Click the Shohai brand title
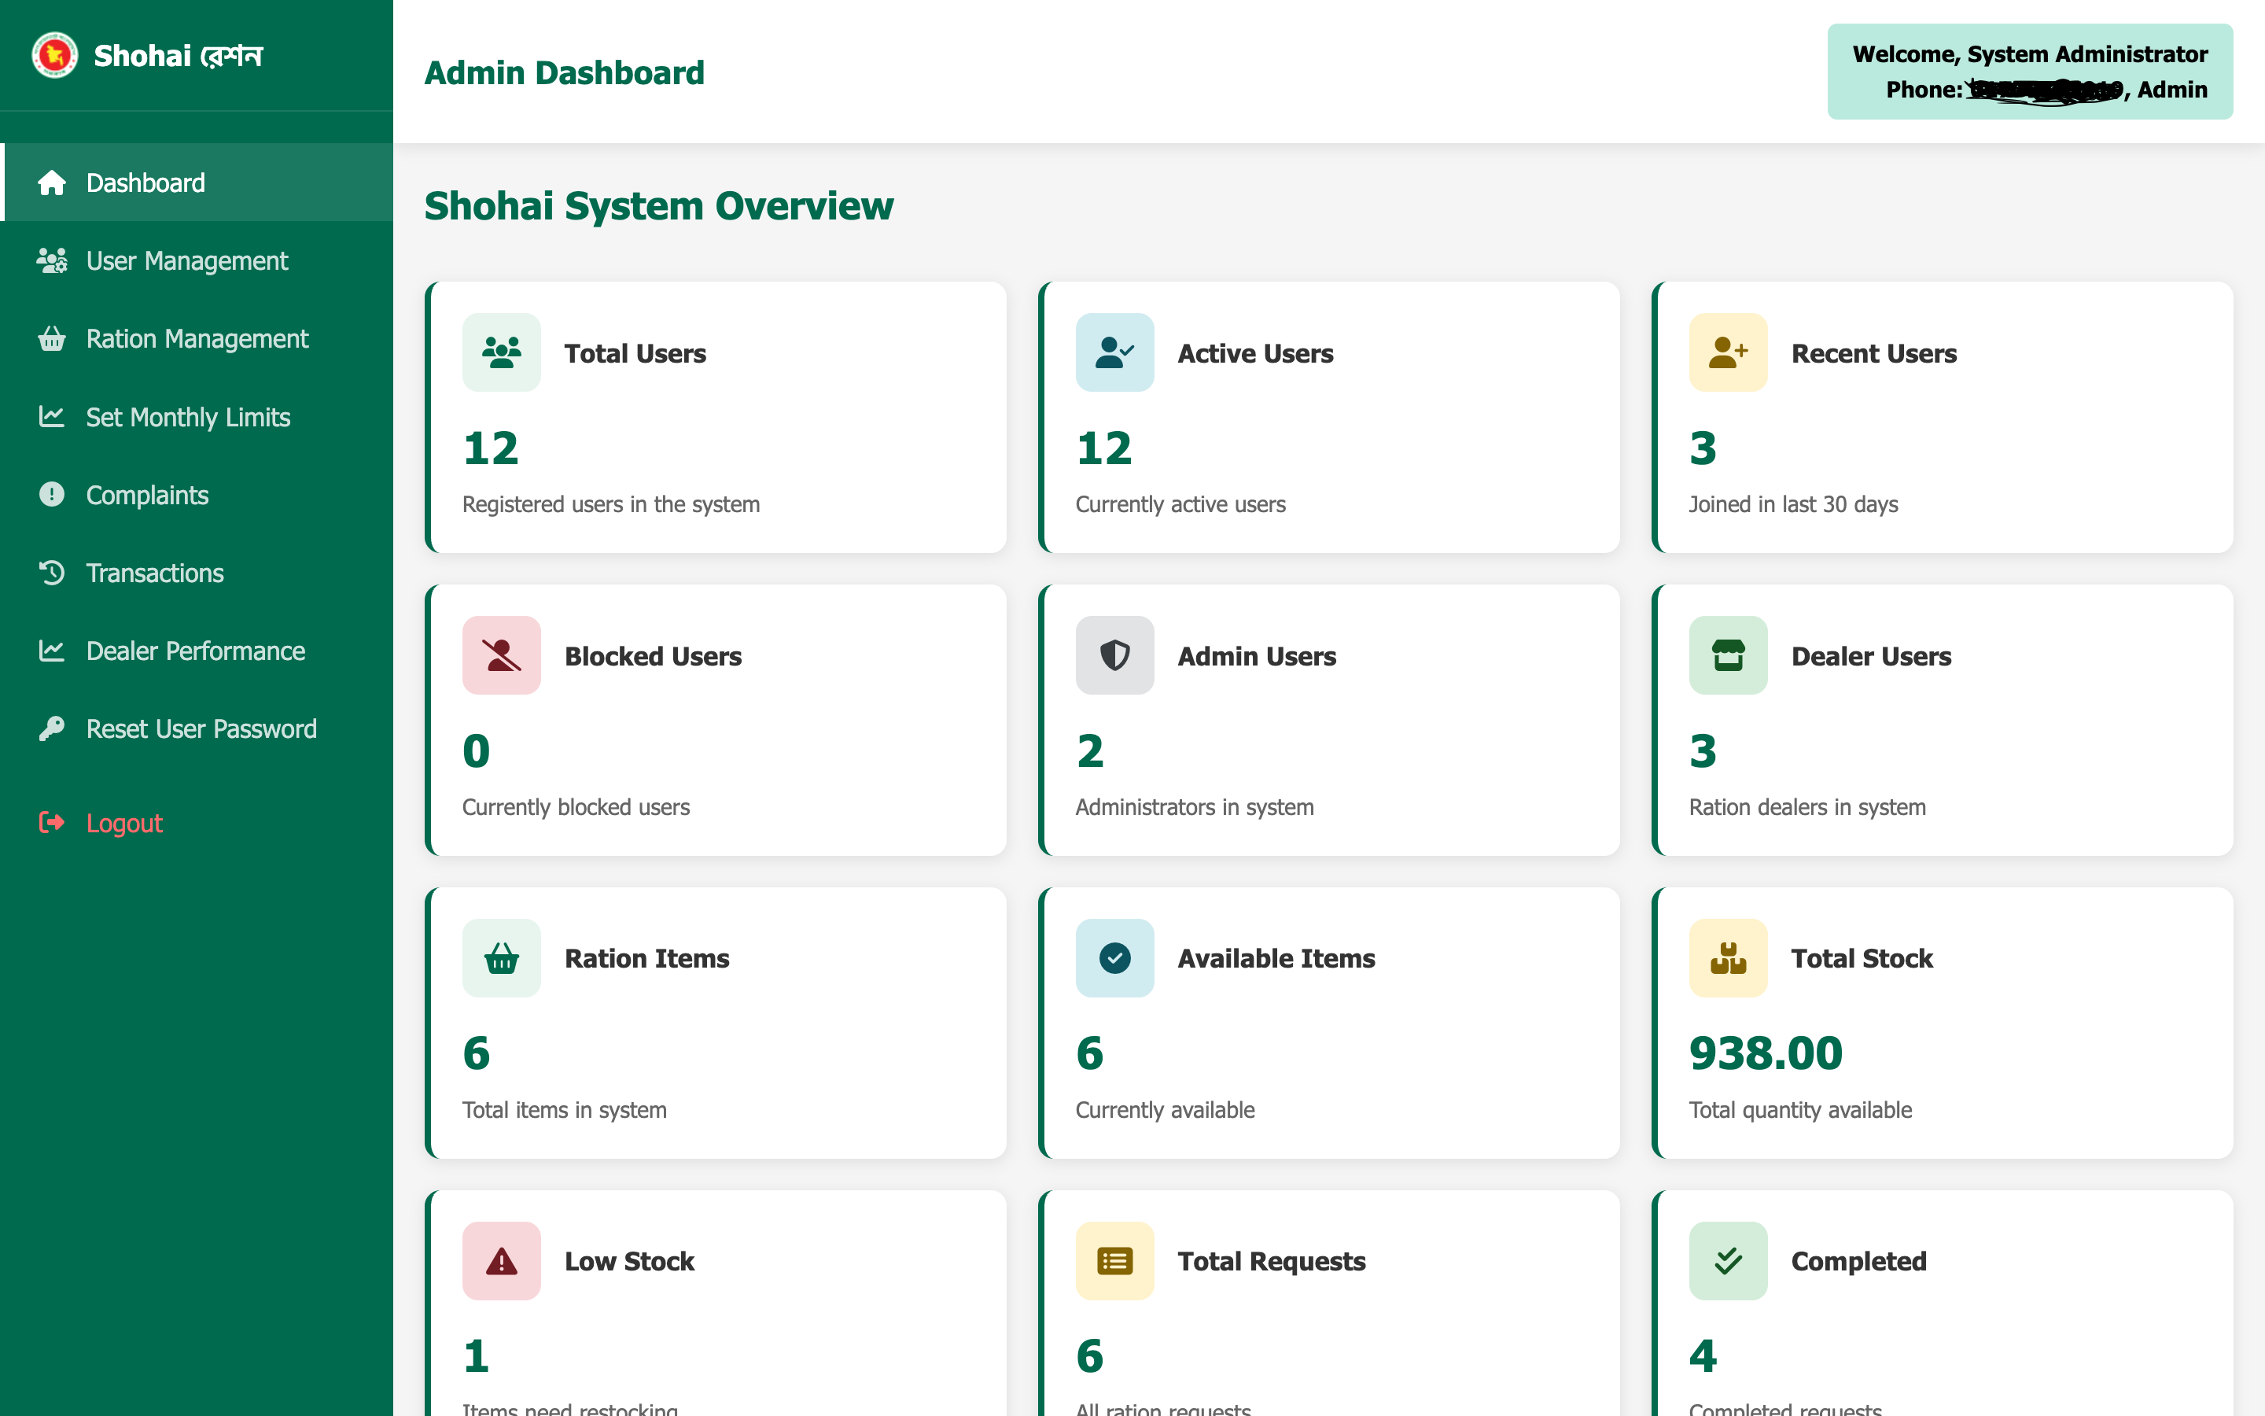Screen dimensions: 2265x1416 click(178, 56)
